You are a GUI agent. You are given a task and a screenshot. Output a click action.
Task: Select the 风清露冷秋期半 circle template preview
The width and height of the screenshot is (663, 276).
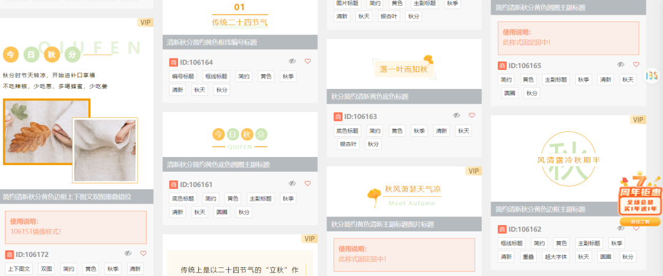click(x=568, y=159)
